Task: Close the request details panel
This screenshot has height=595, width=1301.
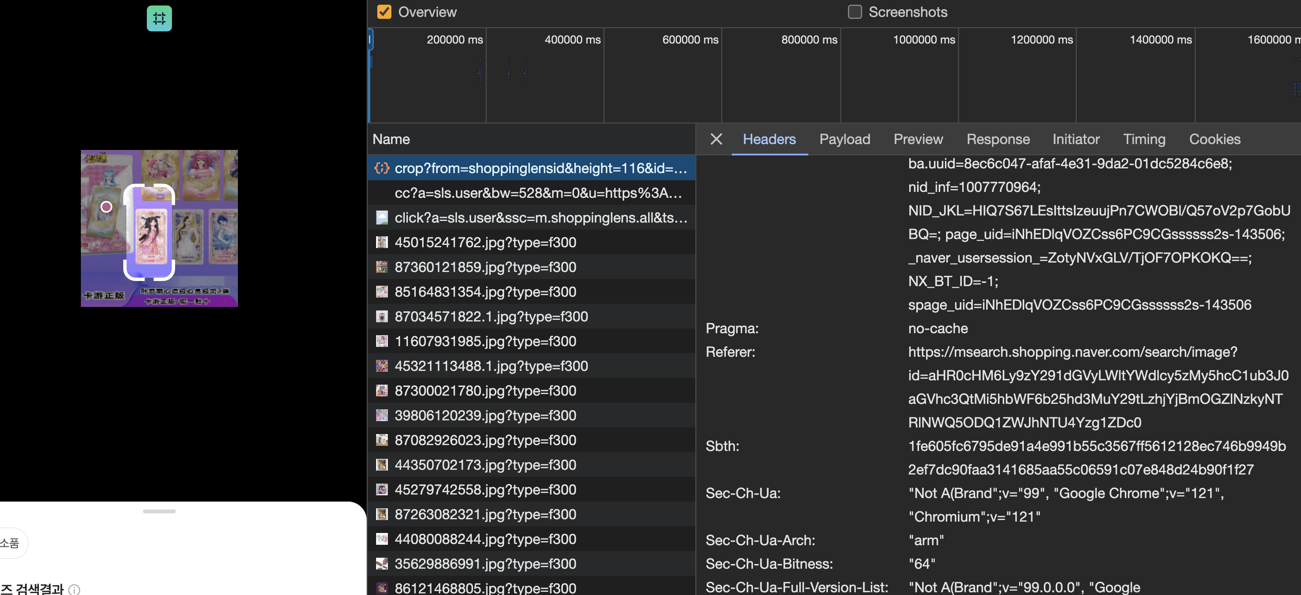Action: 716,139
